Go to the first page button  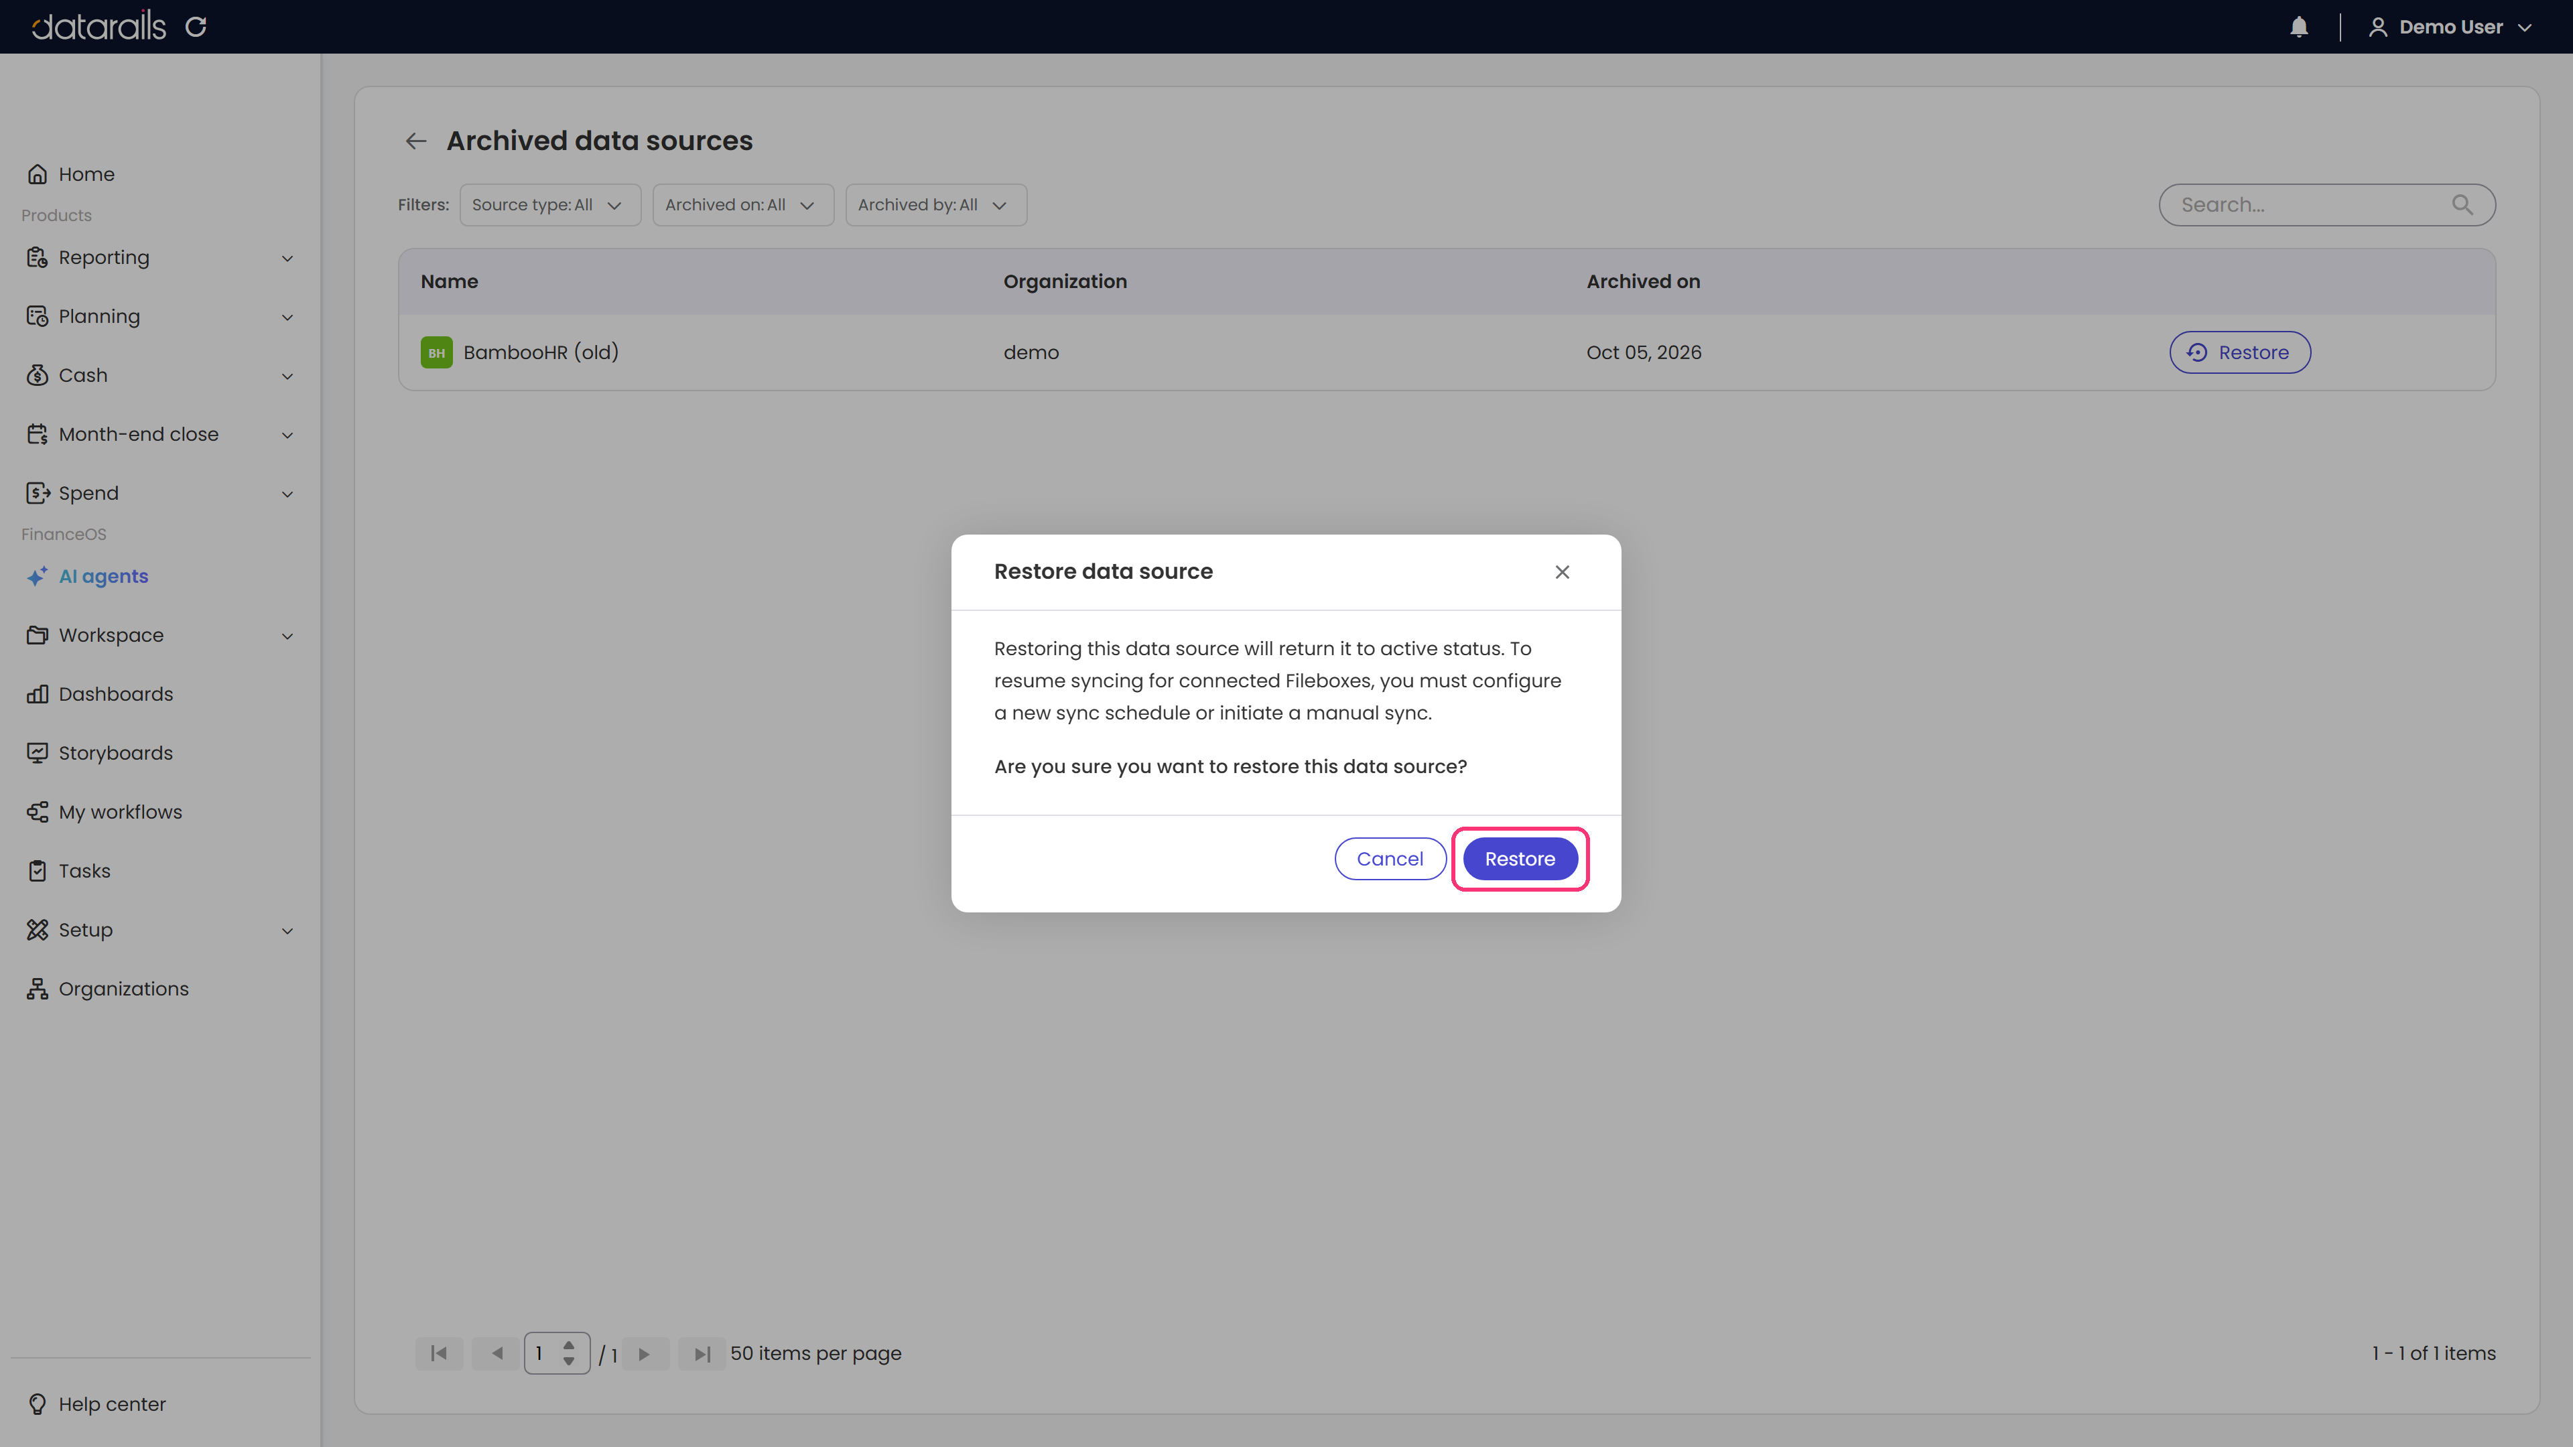click(438, 1354)
